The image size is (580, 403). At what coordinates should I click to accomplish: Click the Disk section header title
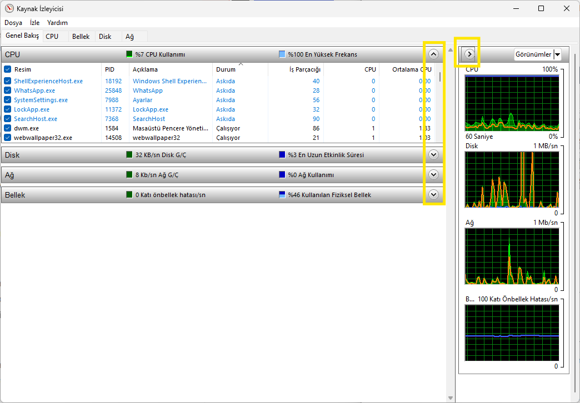[12, 155]
